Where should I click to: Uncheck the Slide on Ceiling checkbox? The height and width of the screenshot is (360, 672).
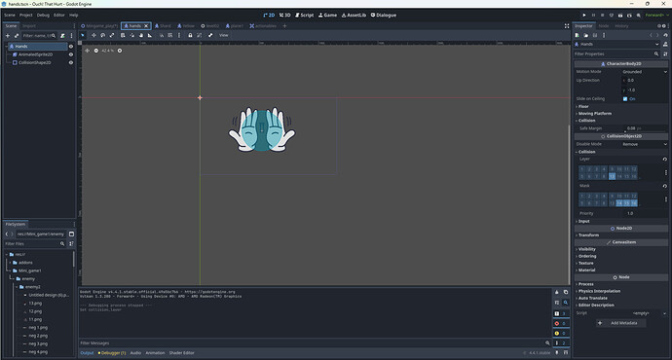click(x=625, y=99)
